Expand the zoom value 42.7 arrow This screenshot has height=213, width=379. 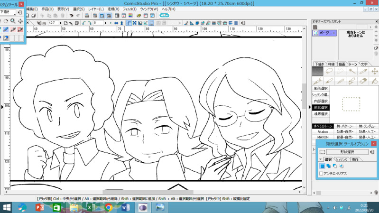pos(61,23)
